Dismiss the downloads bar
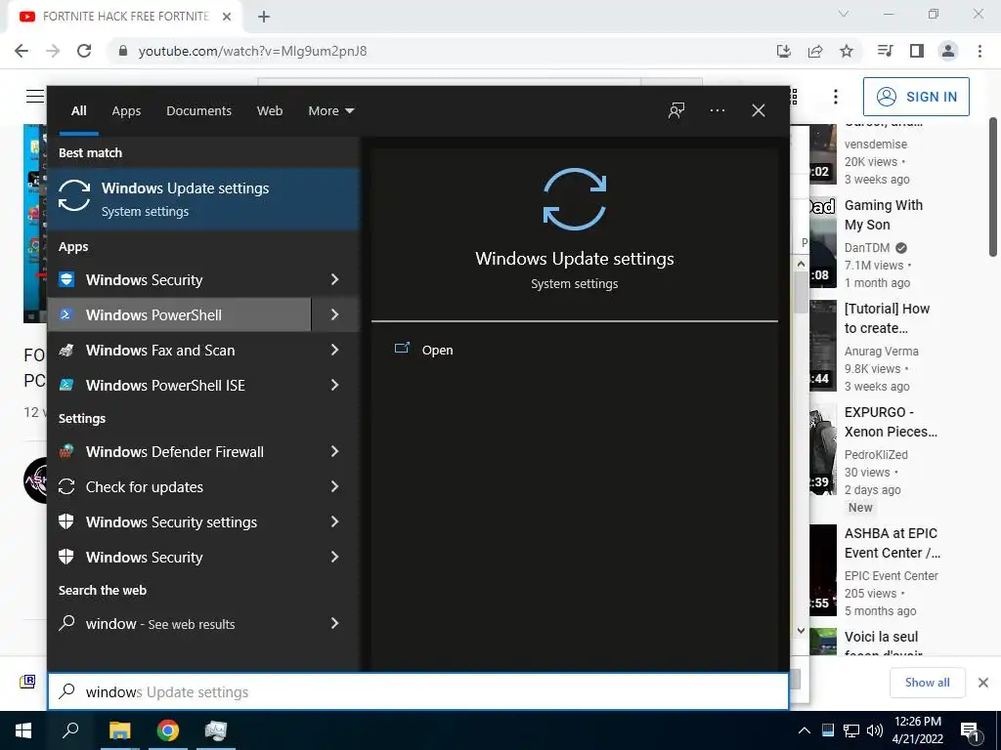This screenshot has height=750, width=1001. pyautogui.click(x=983, y=683)
